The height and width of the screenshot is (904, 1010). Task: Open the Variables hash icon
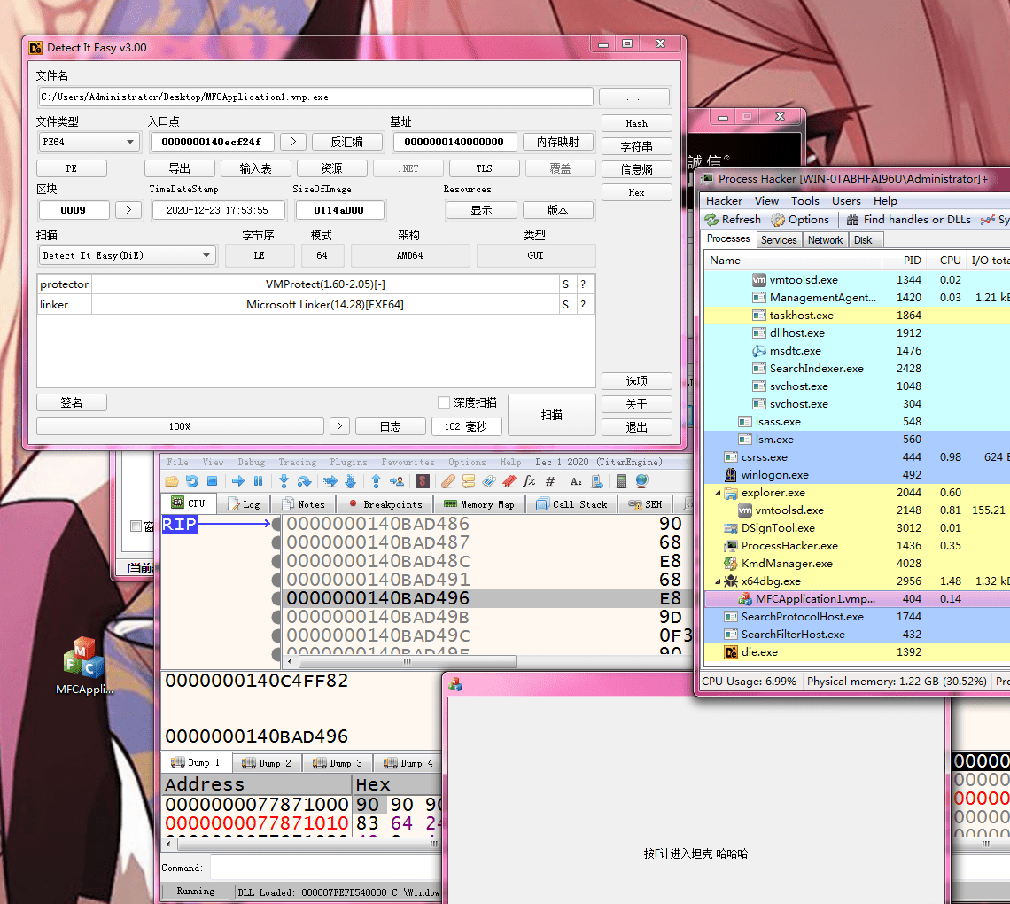coord(550,481)
